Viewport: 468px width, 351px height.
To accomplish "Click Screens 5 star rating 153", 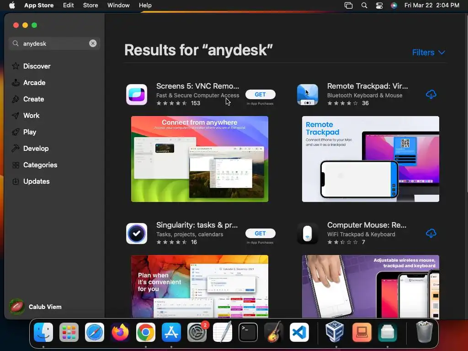I will (x=178, y=103).
